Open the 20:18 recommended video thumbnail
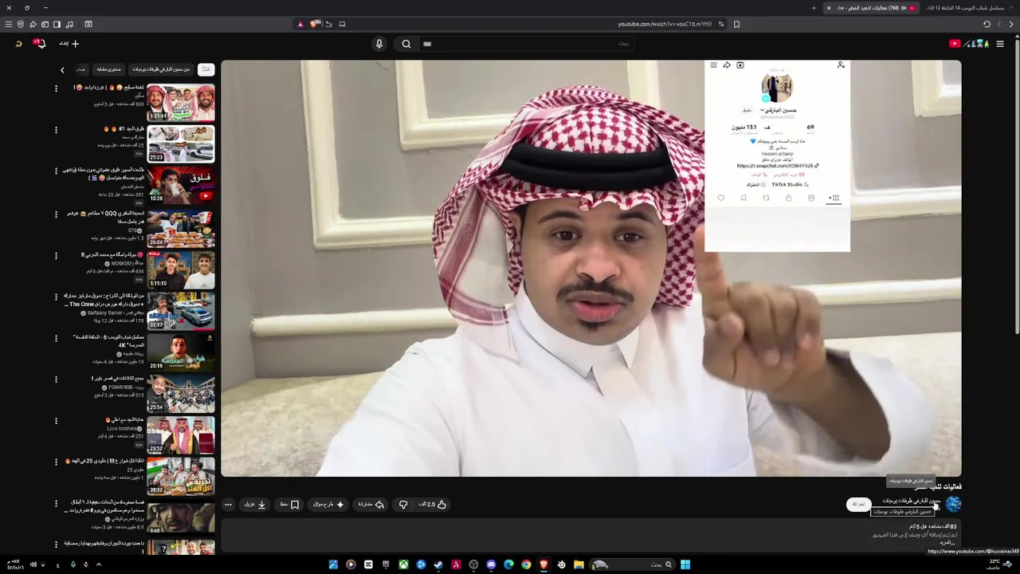 click(181, 352)
